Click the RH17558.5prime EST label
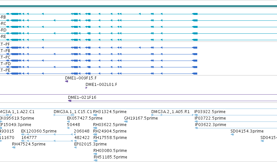Viewport: 277px width, 162px height. pyautogui.click(x=110, y=138)
